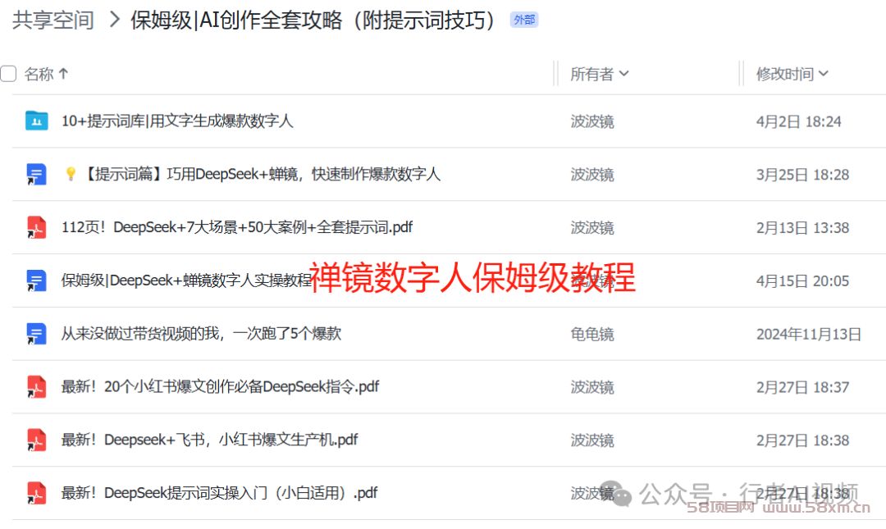886x529 pixels.
Task: Open the shared folder icon for 10+提示词库
Action: click(x=37, y=121)
